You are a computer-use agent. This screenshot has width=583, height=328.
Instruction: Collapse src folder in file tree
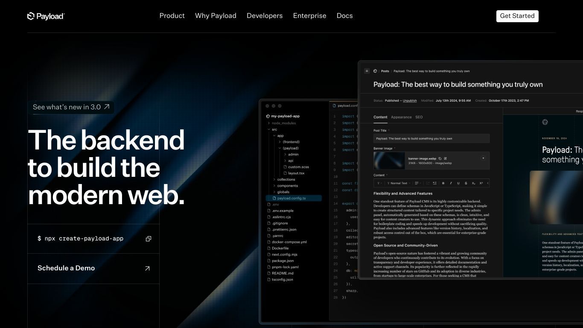268,129
